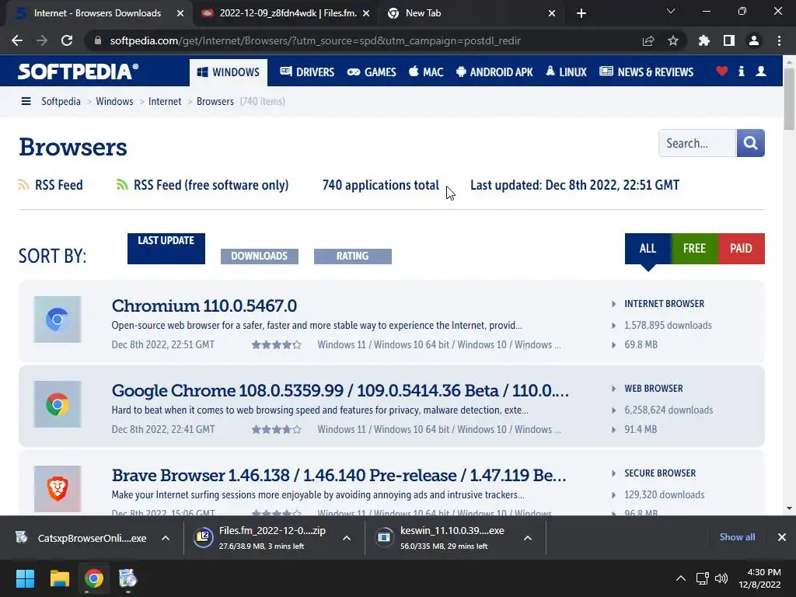Image resolution: width=796 pixels, height=597 pixels.
Task: Open a new browser tab
Action: pyautogui.click(x=581, y=13)
